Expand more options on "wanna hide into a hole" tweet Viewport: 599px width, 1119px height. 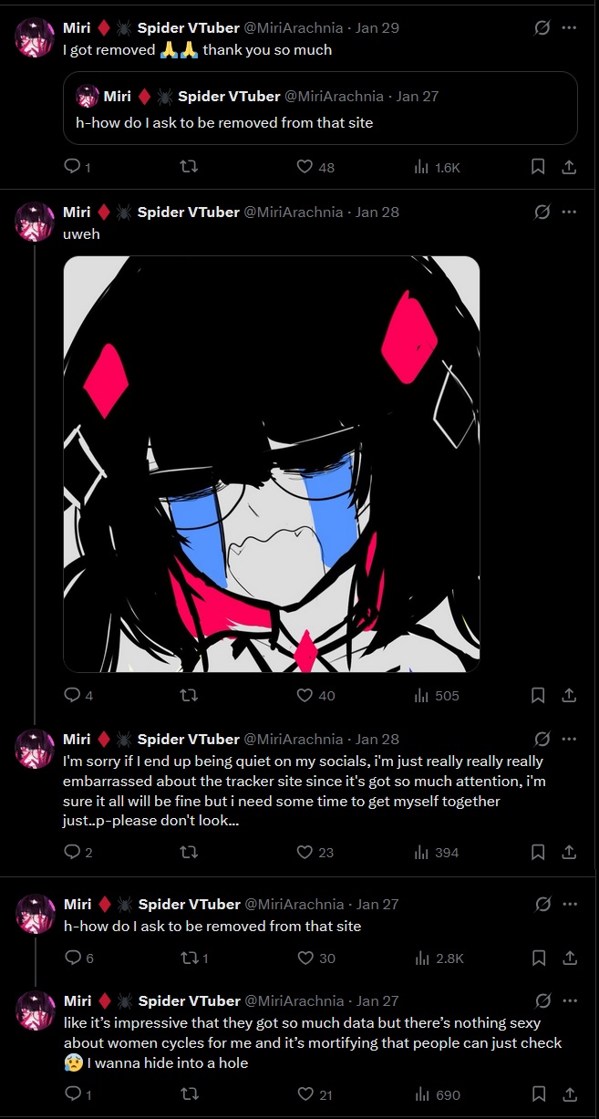pyautogui.click(x=569, y=1000)
